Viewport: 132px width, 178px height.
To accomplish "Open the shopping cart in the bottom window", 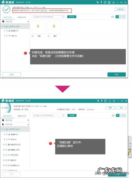I will pyautogui.click(x=98, y=101).
